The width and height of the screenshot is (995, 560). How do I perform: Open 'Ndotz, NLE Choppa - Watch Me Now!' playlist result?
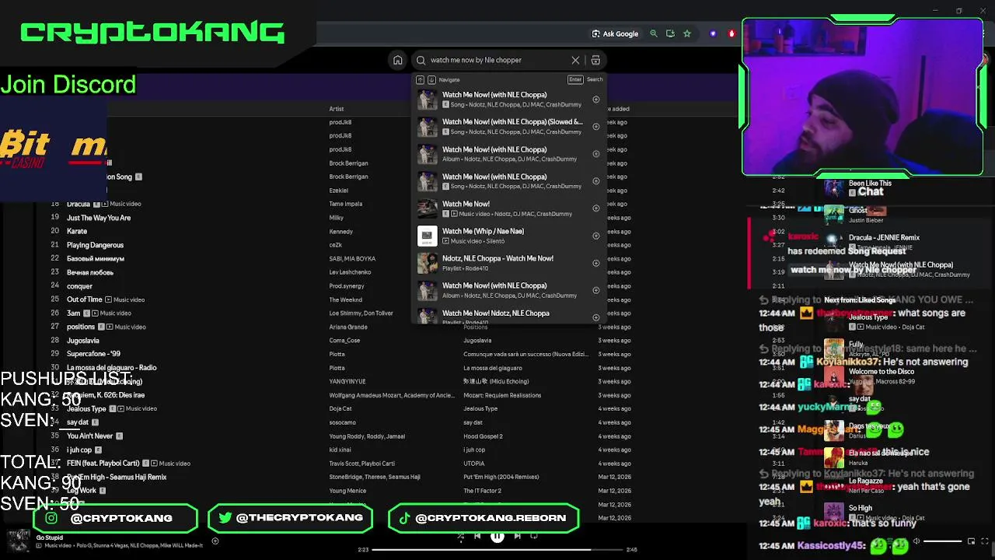[x=508, y=263]
